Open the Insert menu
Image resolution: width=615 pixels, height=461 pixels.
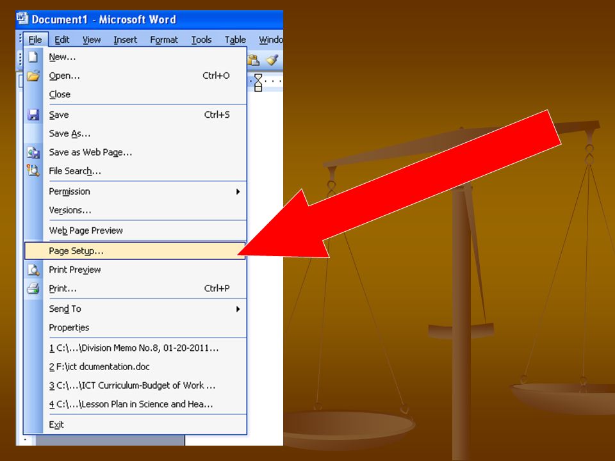tap(125, 40)
